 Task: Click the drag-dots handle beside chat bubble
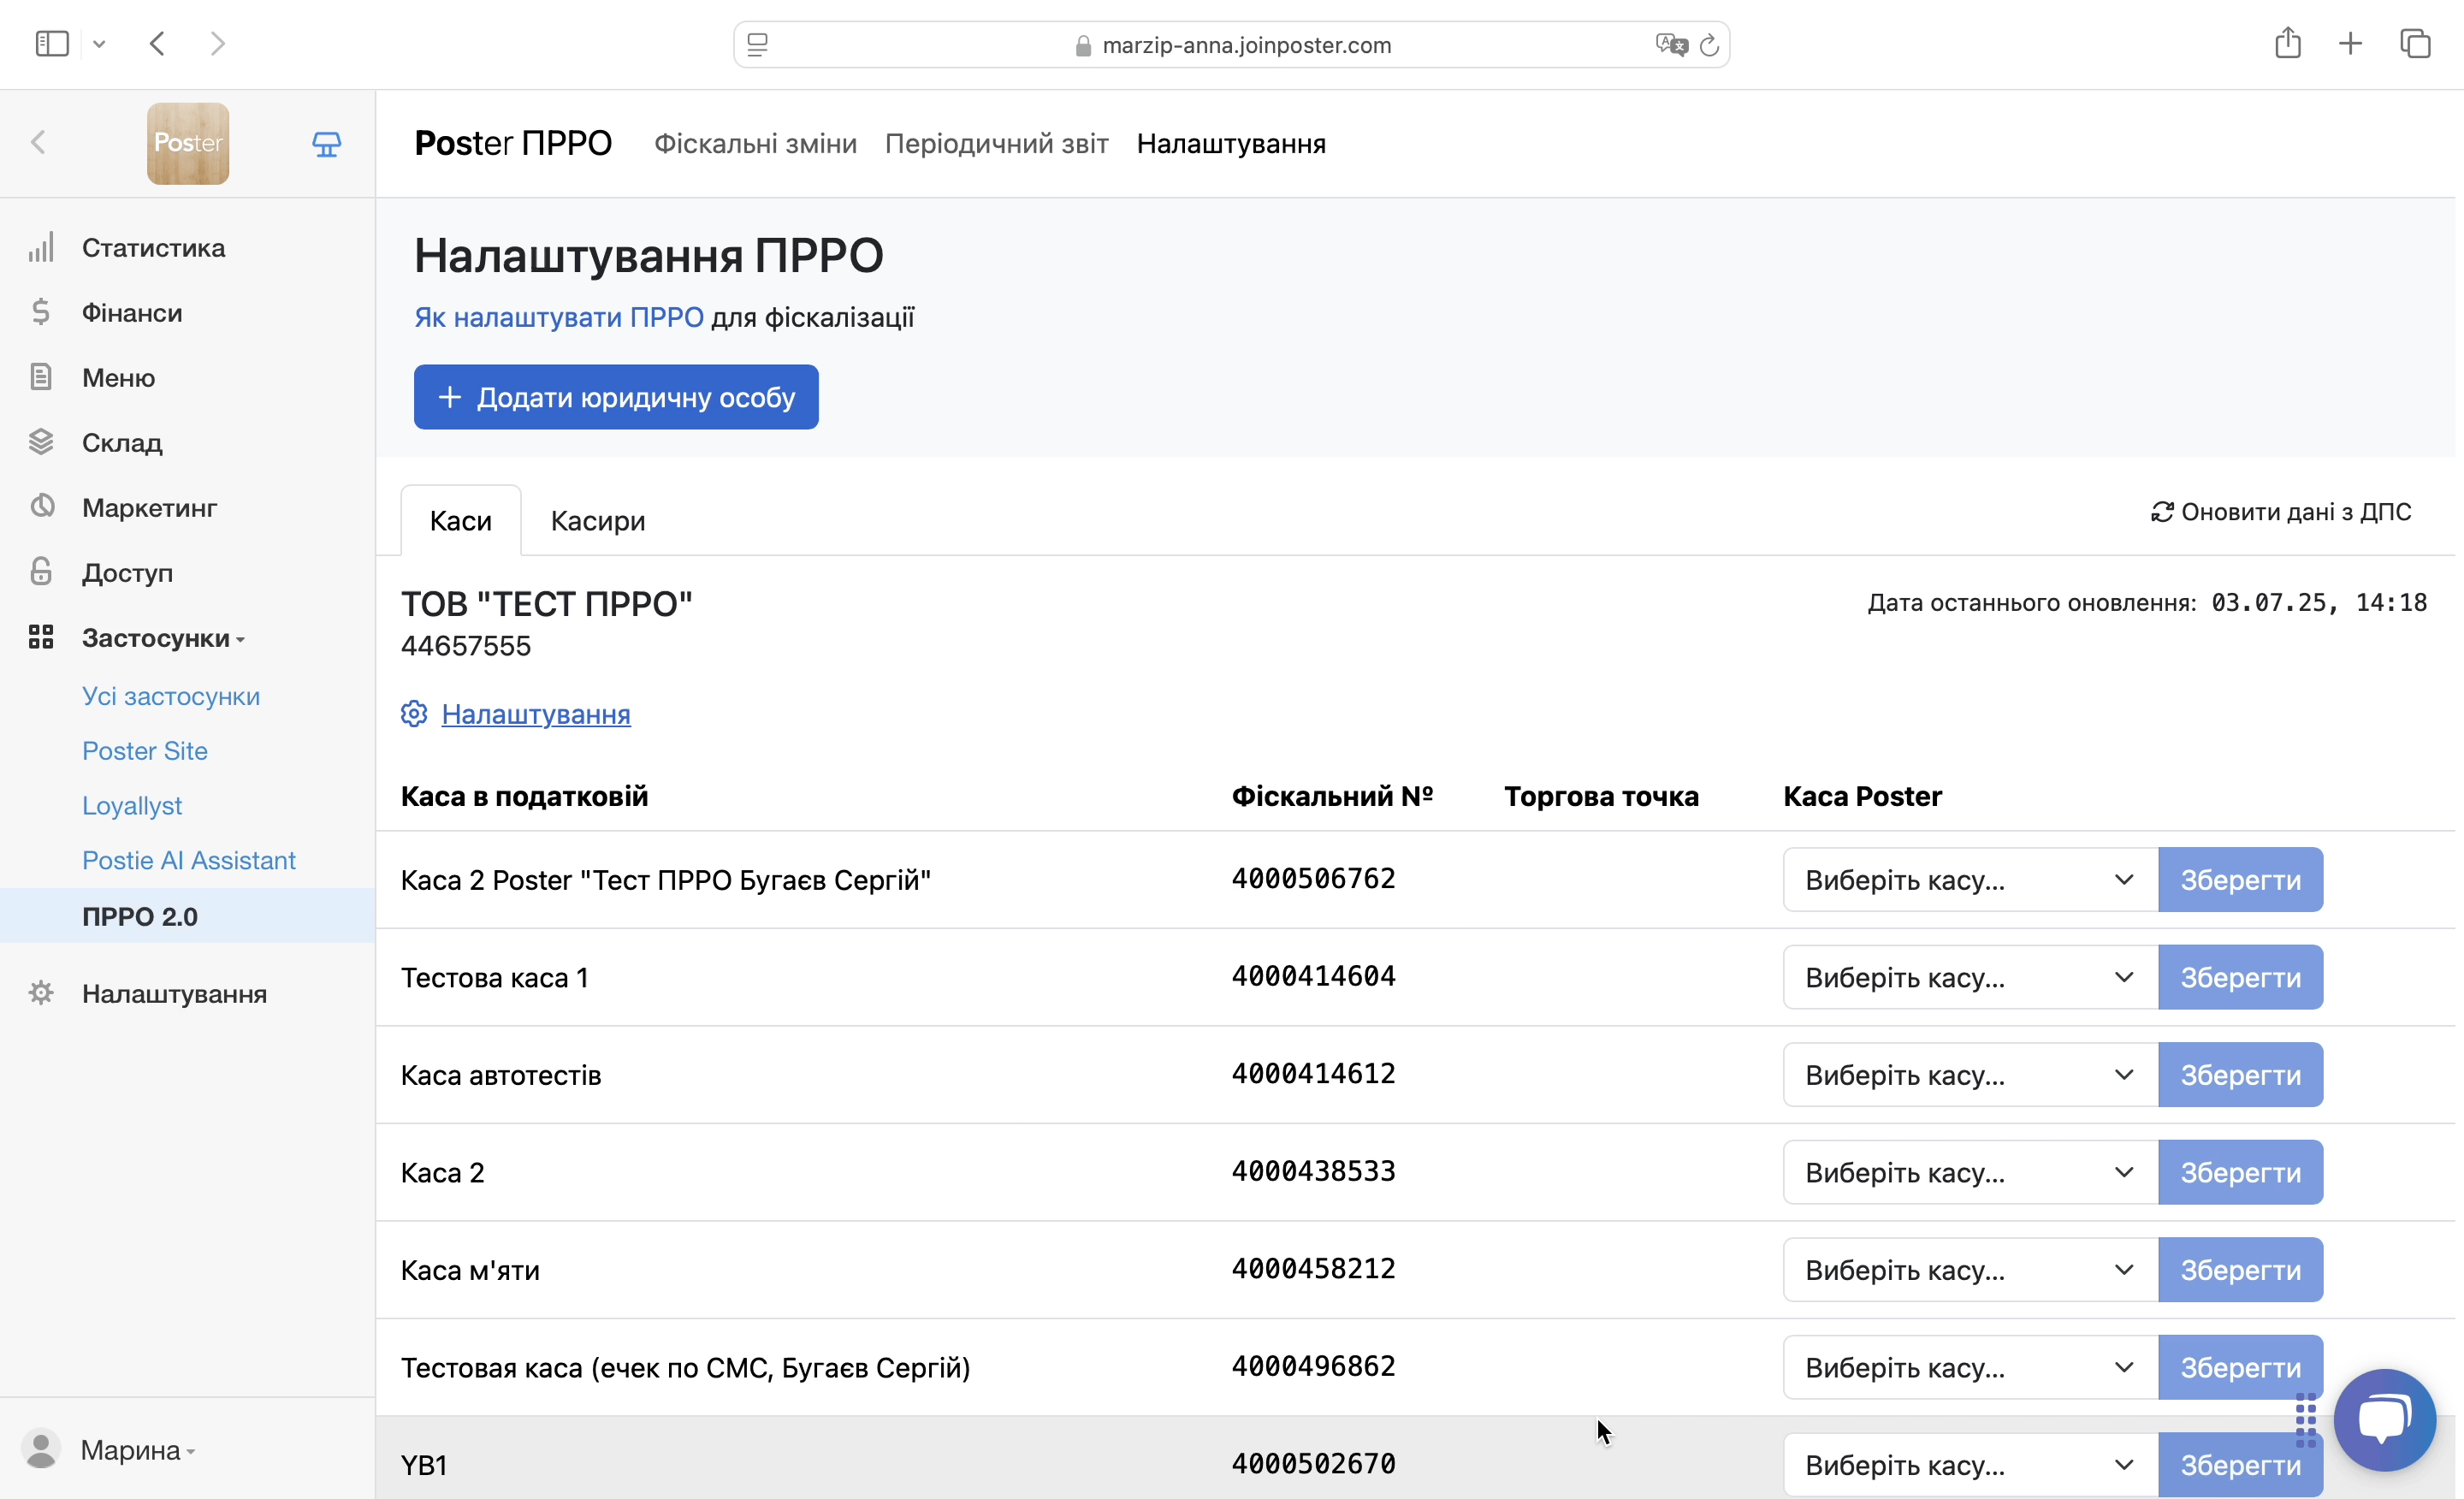pyautogui.click(x=2306, y=1420)
